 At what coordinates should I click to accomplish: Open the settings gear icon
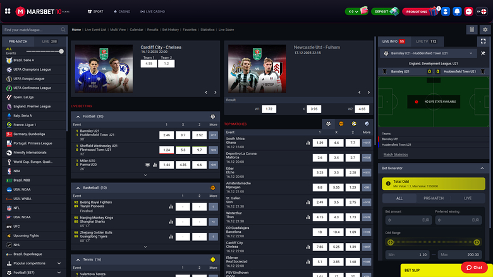(484, 30)
